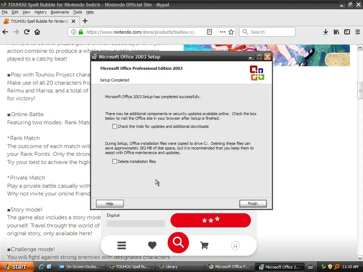The image size is (363, 272).
Task: Open the browser home page icon
Action: coord(37,32)
